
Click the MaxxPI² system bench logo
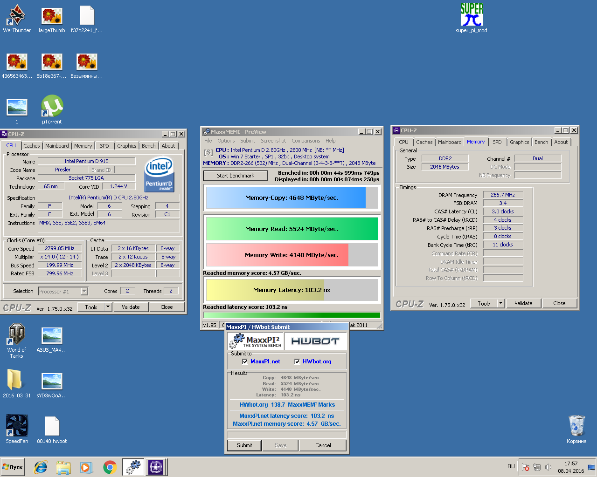(256, 341)
